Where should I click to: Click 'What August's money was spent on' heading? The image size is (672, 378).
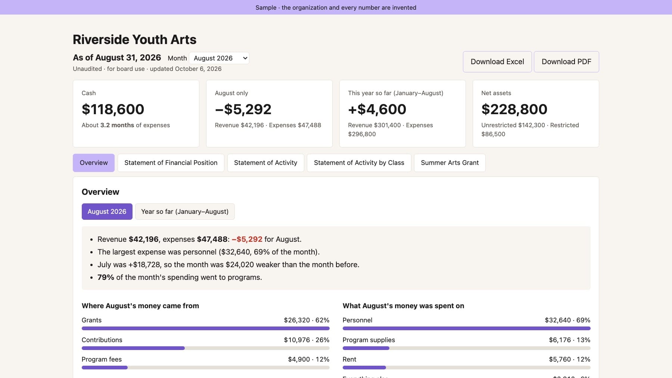pyautogui.click(x=403, y=306)
